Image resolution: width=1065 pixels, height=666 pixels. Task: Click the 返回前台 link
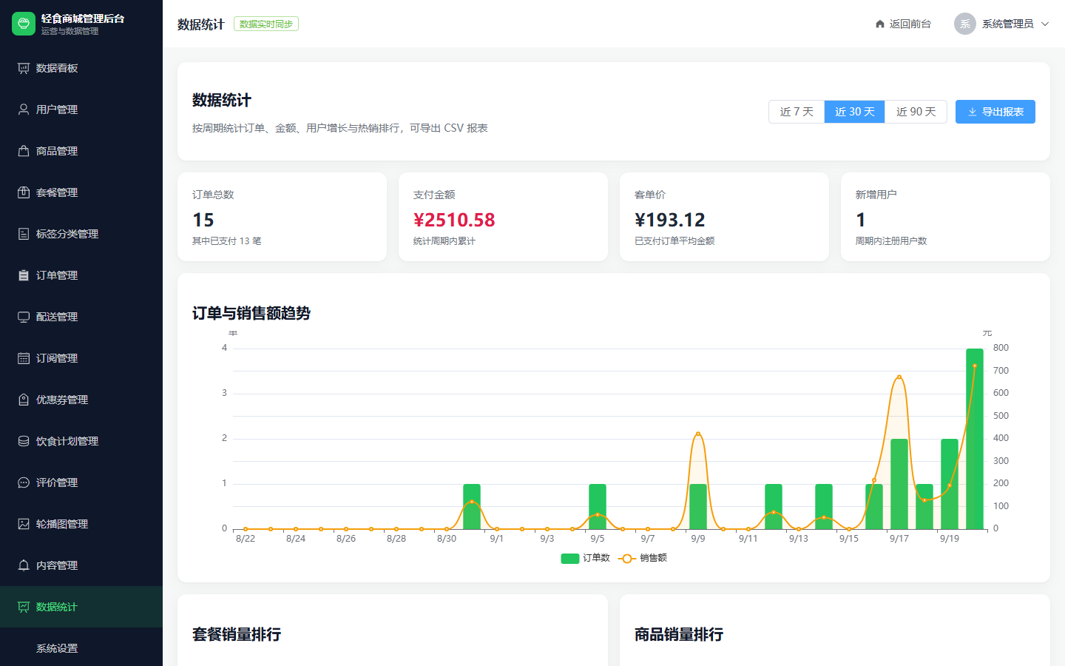tap(903, 24)
